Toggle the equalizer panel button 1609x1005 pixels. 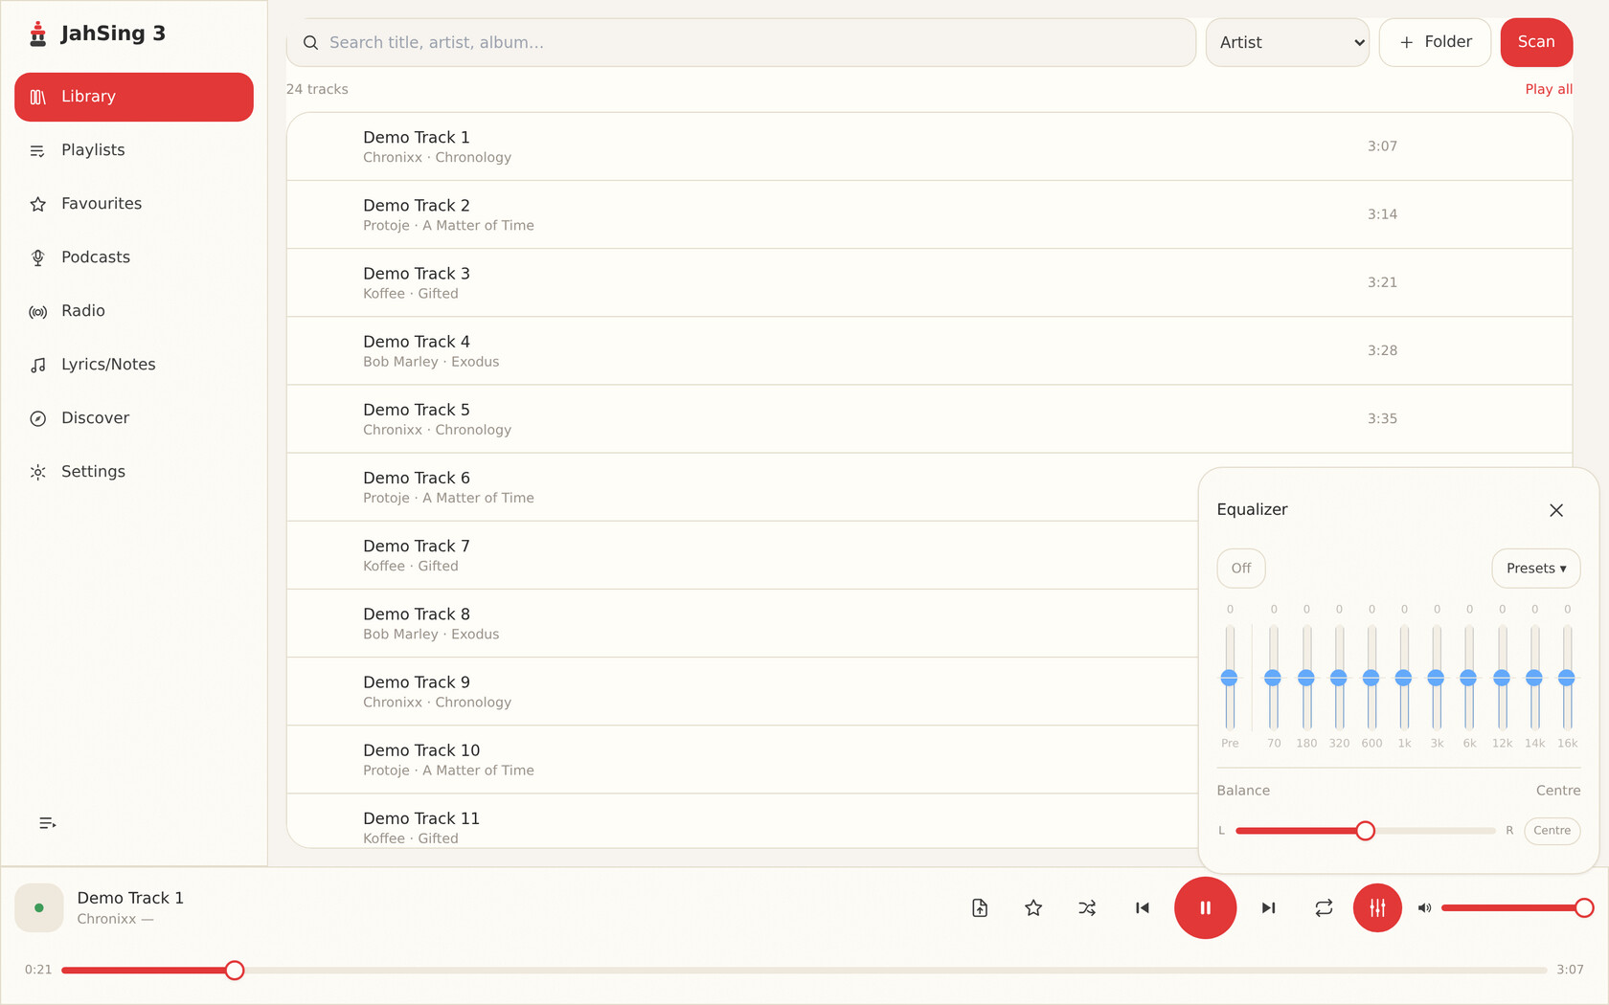1377,908
